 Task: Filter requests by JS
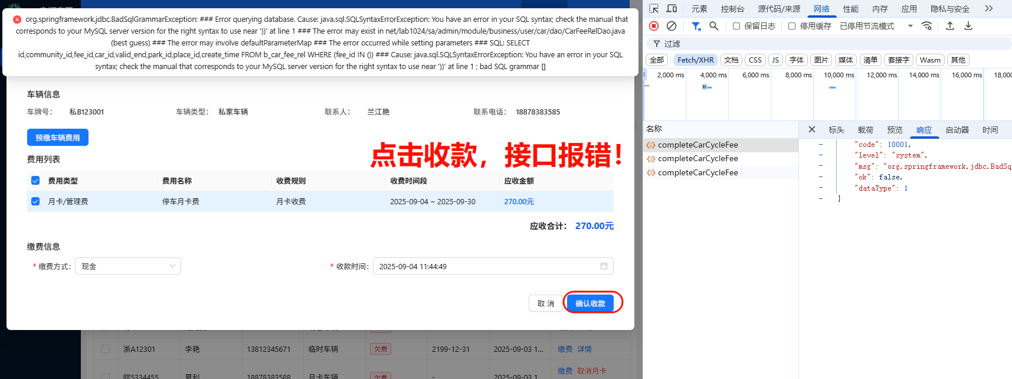pos(775,60)
